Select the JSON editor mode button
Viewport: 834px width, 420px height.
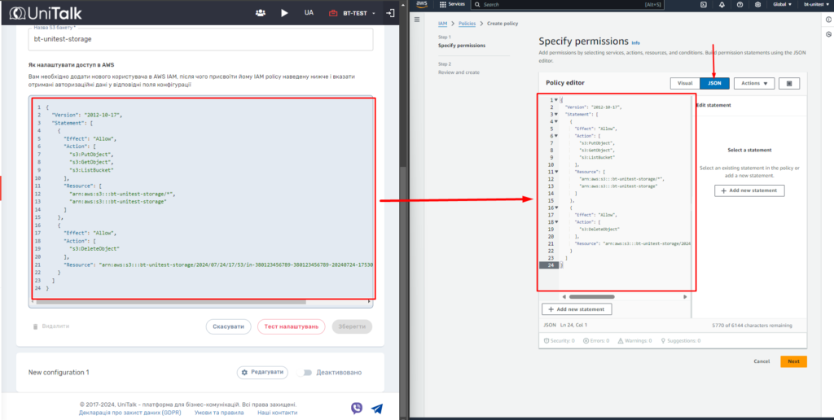click(714, 83)
